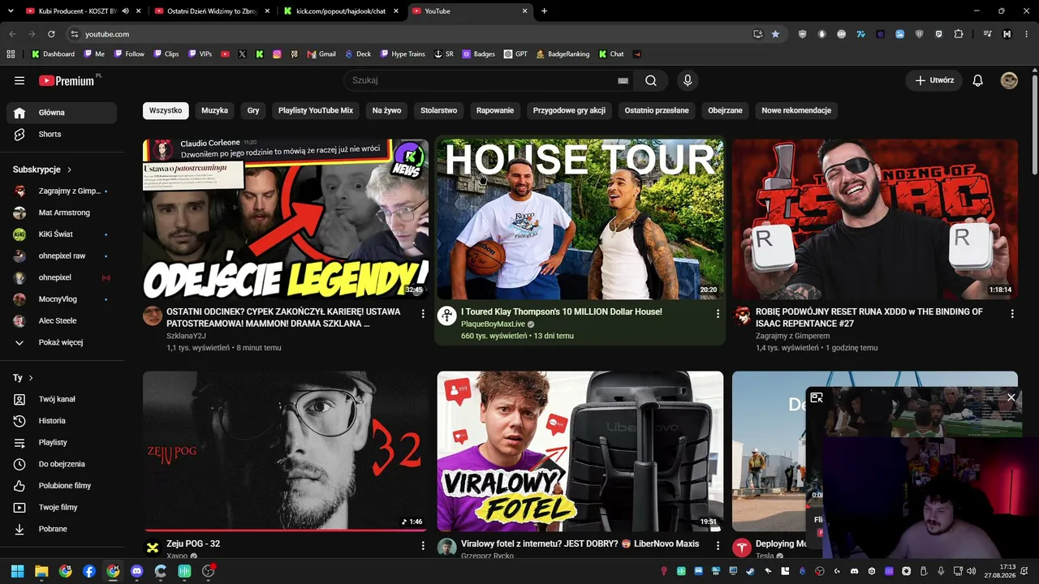1039x584 pixels.
Task: Click the bookmark star in address bar
Action: point(775,34)
